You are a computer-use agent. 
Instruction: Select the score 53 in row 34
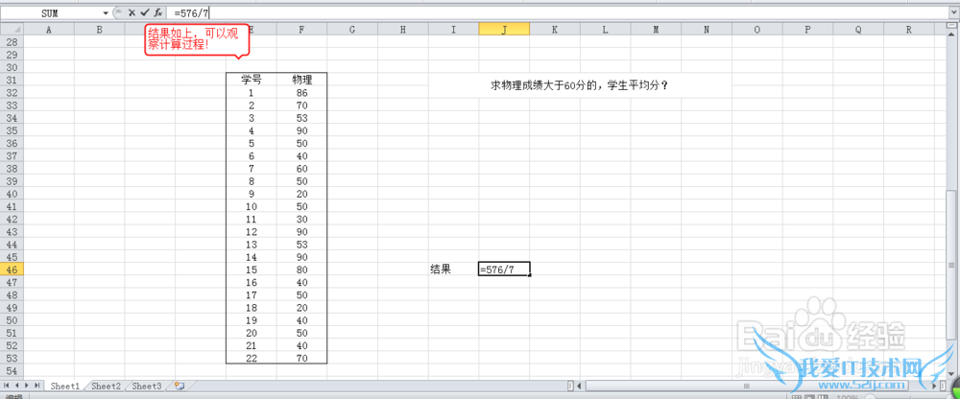[x=301, y=118]
